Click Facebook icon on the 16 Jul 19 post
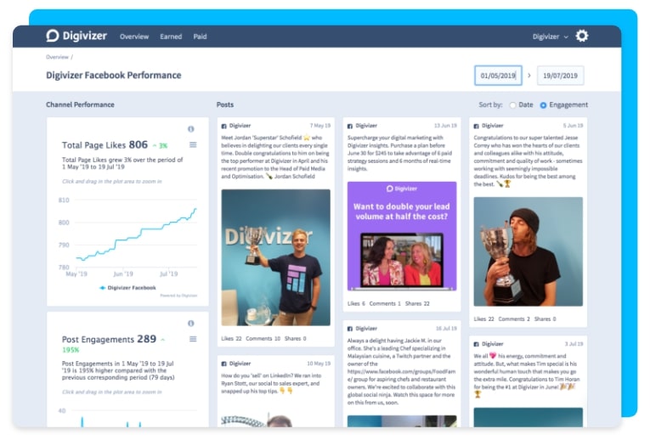650x440 pixels. (x=350, y=329)
